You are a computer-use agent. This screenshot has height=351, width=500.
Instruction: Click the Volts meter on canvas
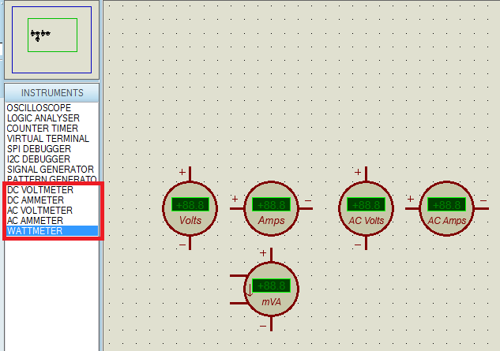[190, 208]
